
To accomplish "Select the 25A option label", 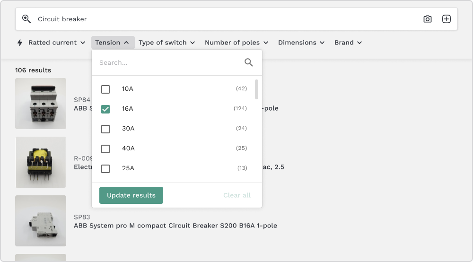I will [x=128, y=168].
